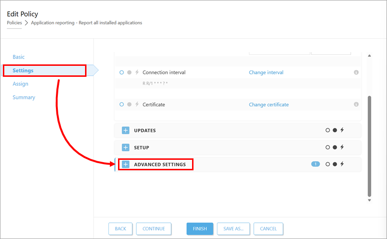387x239 pixels.
Task: Click lightning force icon in Updates row
Action: pos(342,130)
